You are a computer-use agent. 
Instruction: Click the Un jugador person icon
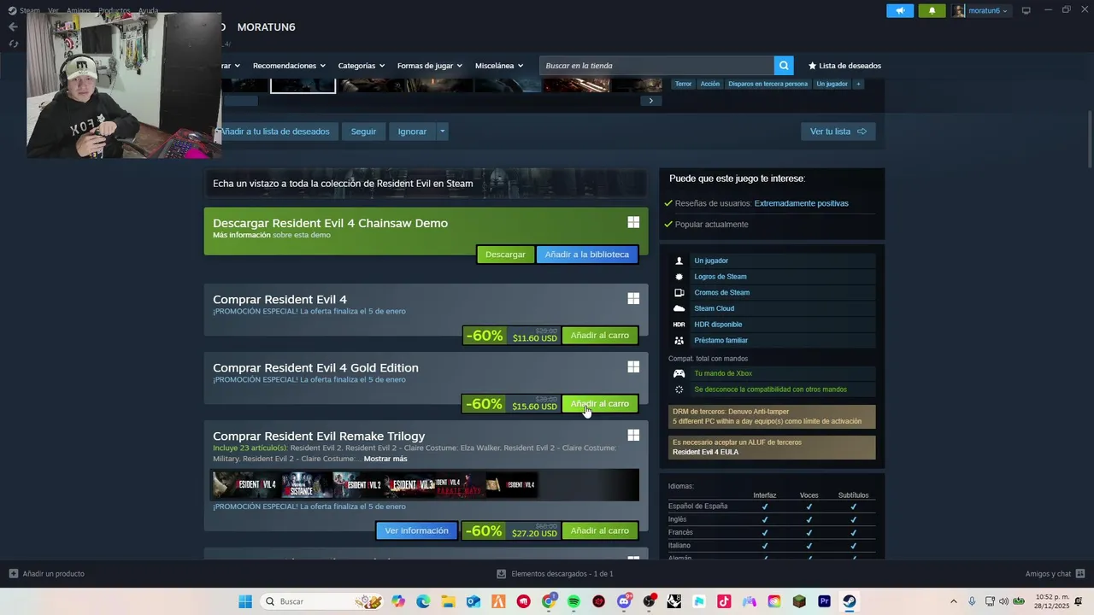tap(679, 261)
